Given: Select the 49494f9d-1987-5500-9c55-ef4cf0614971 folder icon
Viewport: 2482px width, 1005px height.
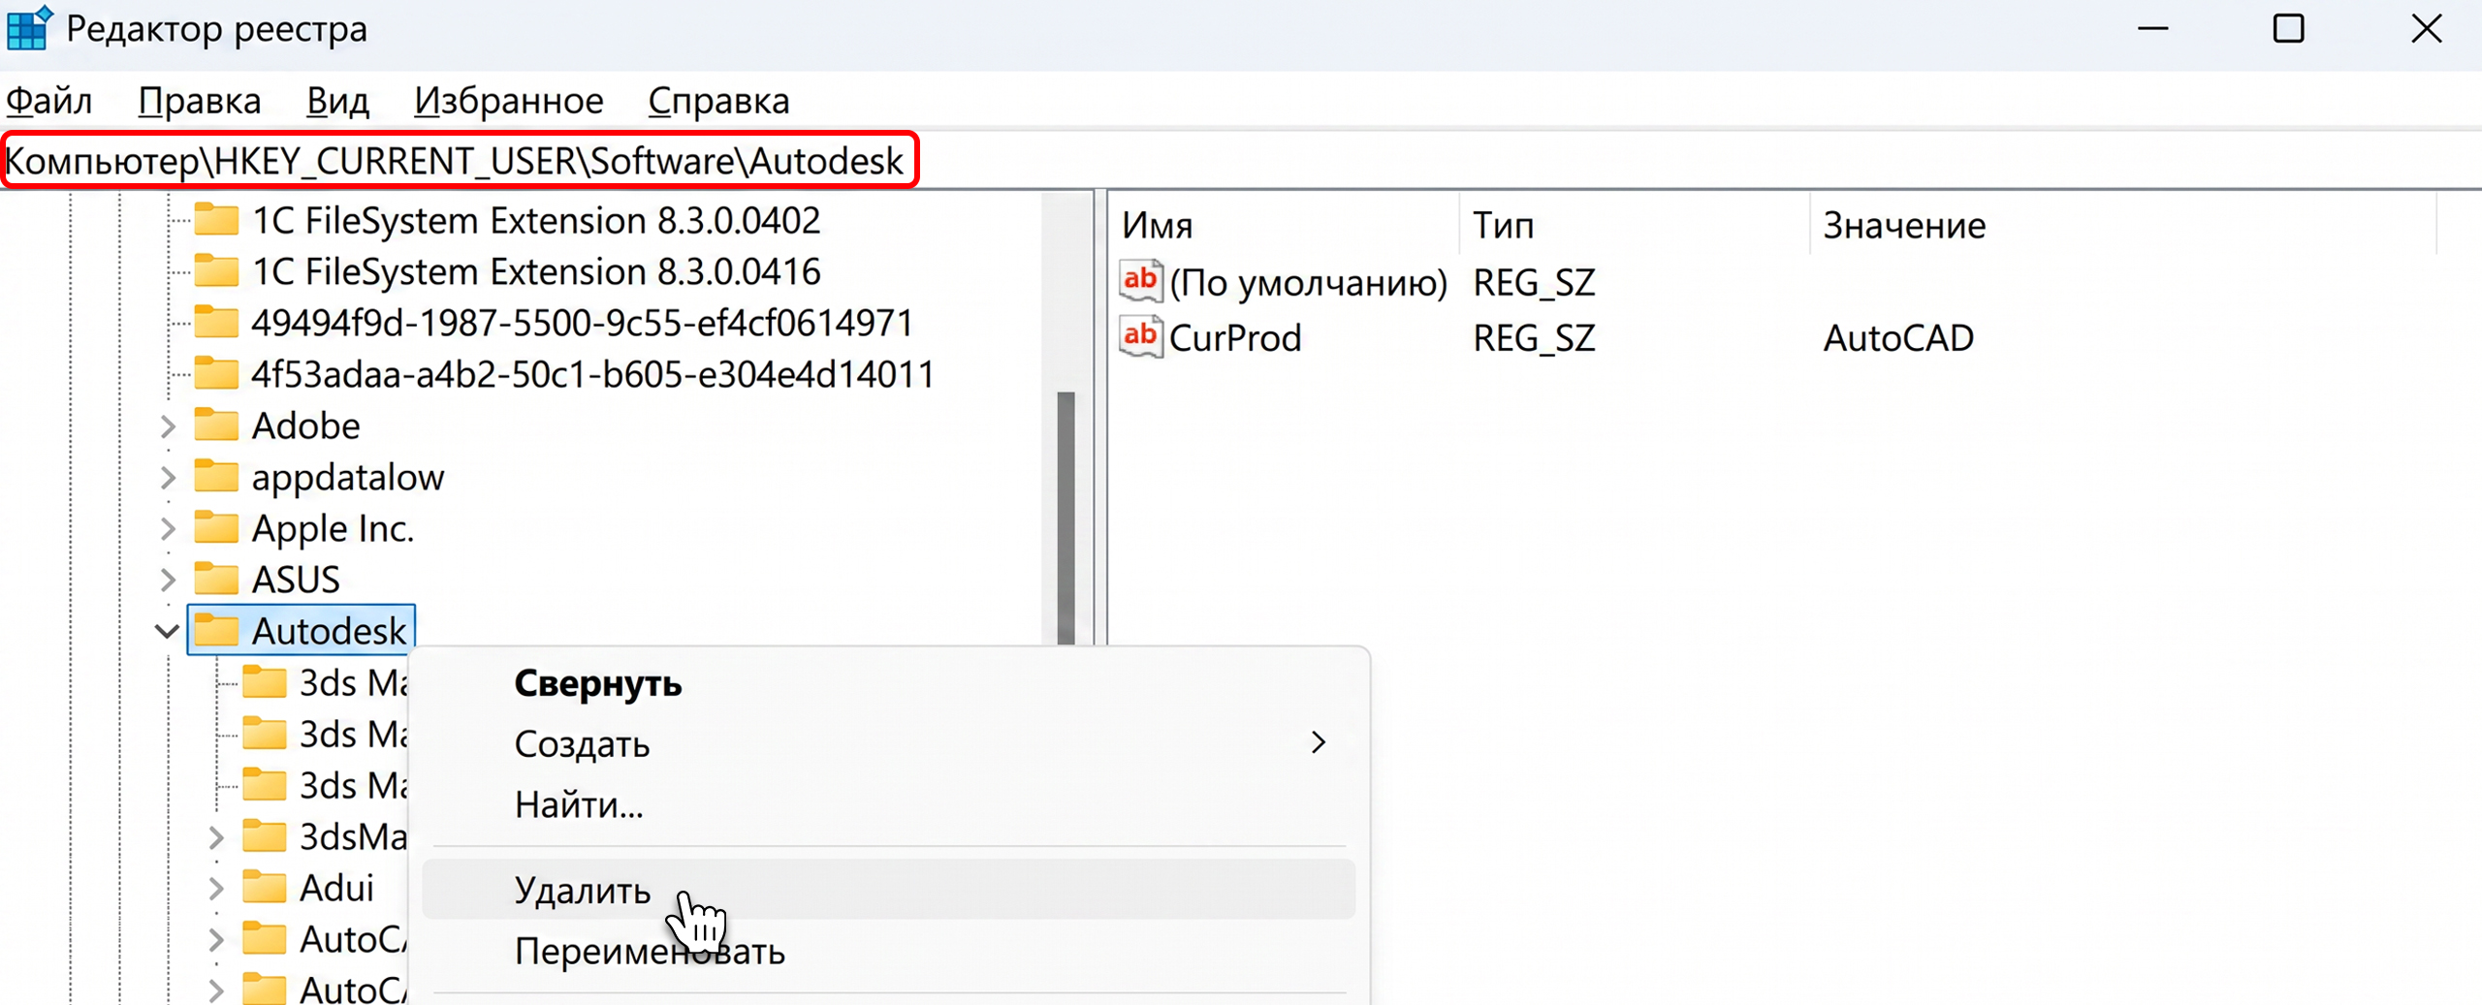Looking at the screenshot, I should point(216,322).
